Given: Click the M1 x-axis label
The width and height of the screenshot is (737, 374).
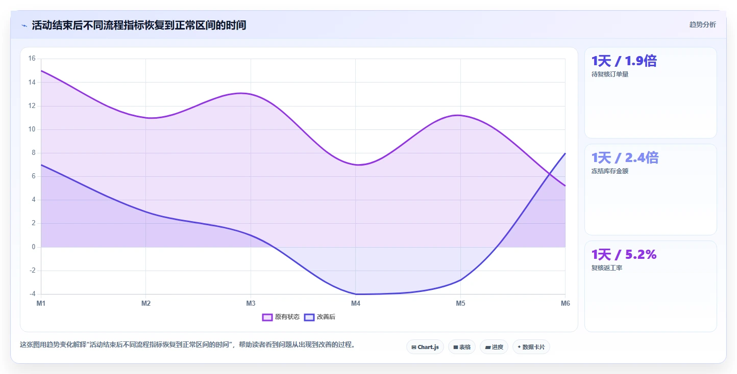Looking at the screenshot, I should [x=41, y=303].
